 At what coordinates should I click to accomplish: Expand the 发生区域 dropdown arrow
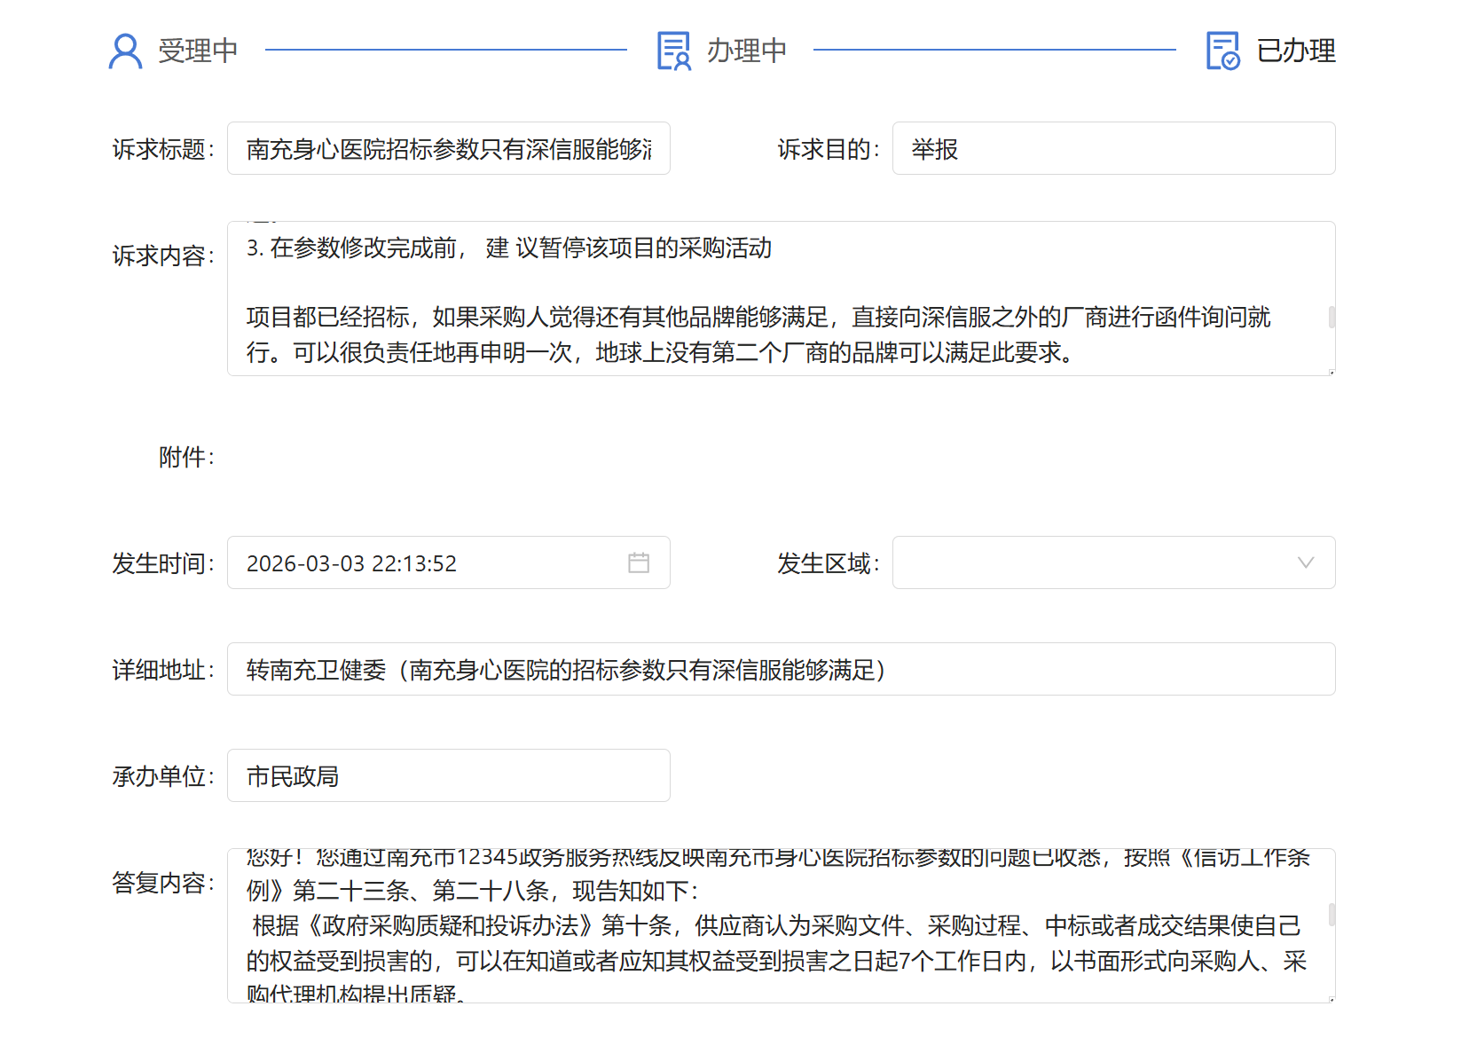1305,562
